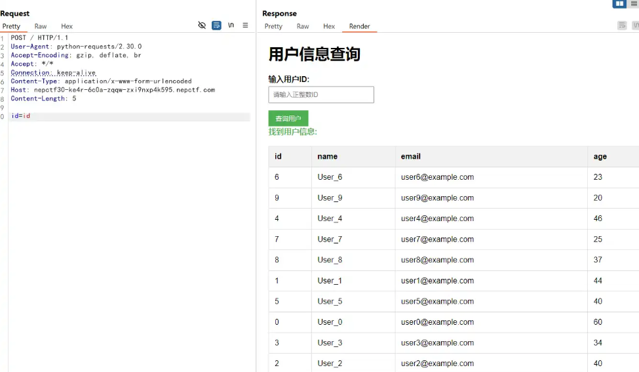Switch to stacked layout icon
This screenshot has width=639, height=372.
[x=634, y=4]
